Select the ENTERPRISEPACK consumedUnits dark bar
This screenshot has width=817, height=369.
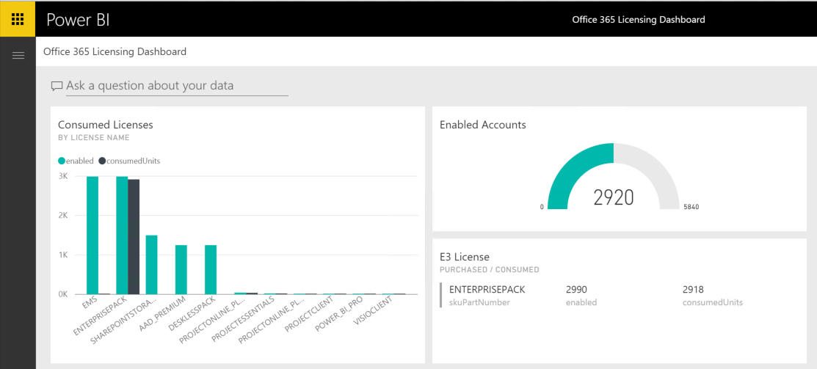point(134,236)
